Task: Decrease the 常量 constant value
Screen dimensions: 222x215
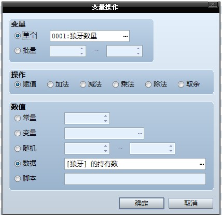Action: (x=105, y=121)
